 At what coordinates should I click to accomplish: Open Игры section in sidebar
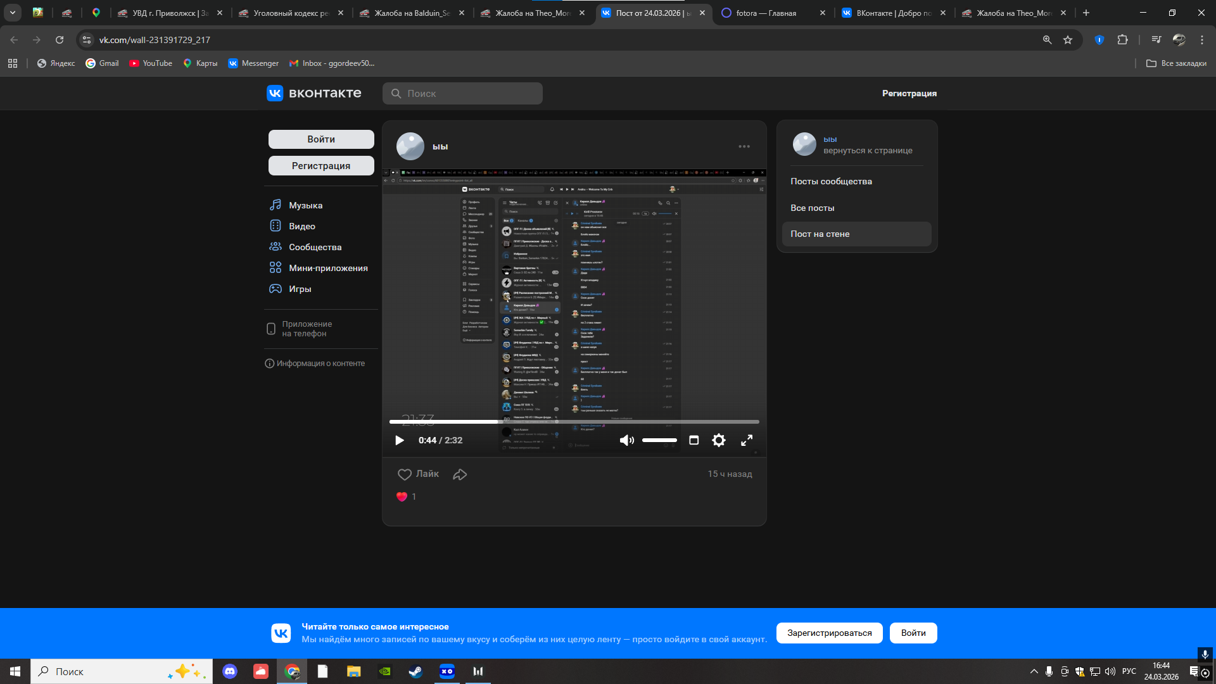[300, 289]
